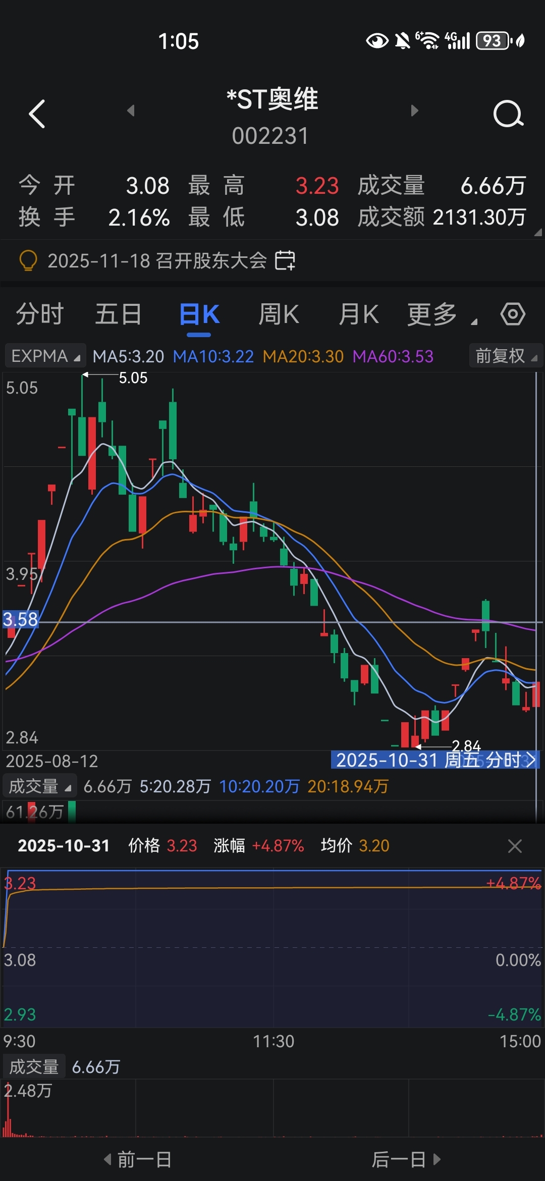Open the 成交量 sub-indicator dropdown
The width and height of the screenshot is (545, 1181).
(40, 786)
